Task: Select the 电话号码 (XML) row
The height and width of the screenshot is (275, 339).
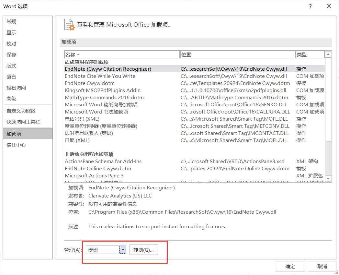Action: pyautogui.click(x=194, y=119)
